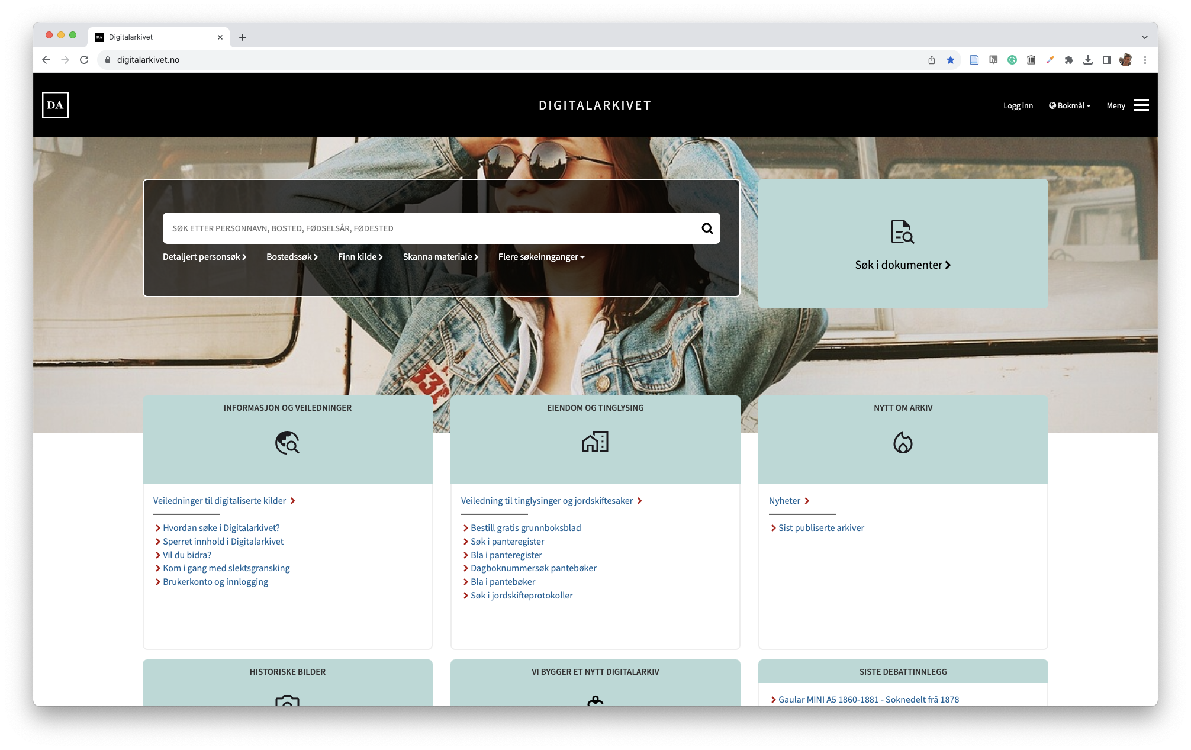Expand the Bokmål language dropdown

(x=1070, y=106)
